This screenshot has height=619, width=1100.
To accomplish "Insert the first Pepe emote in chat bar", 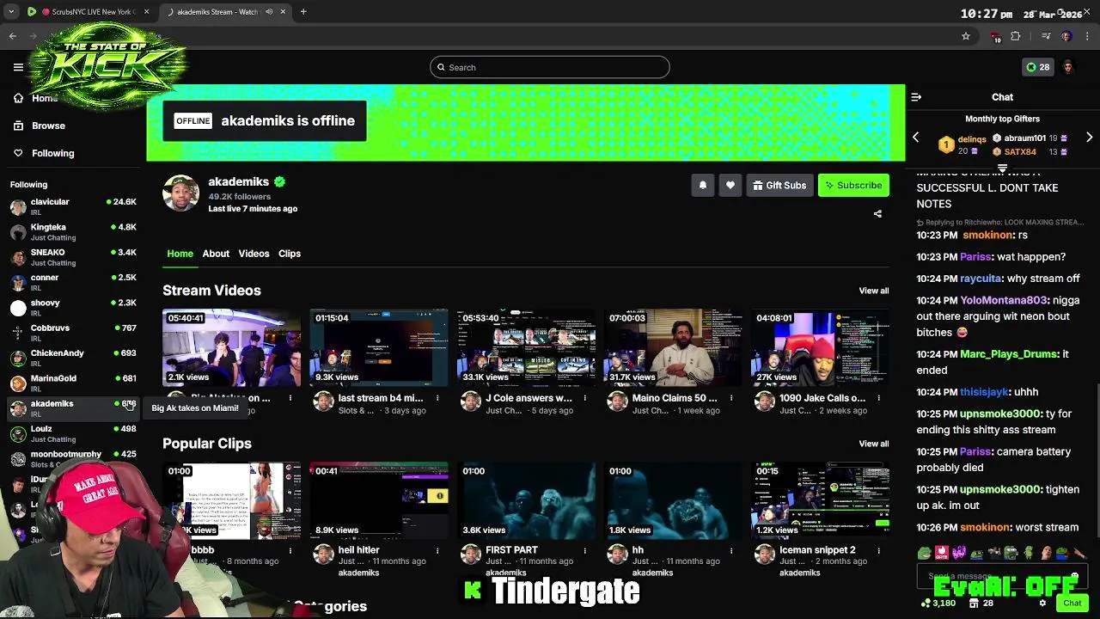I will click(x=924, y=553).
